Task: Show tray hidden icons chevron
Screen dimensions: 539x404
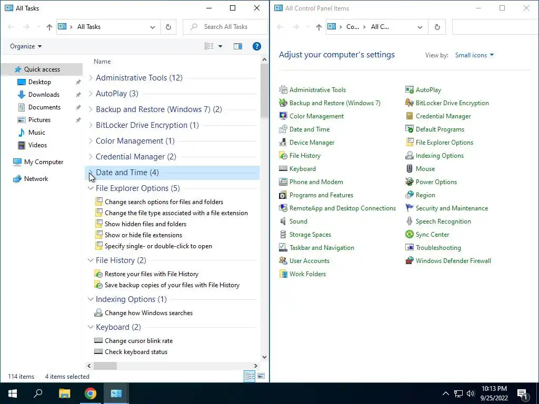Action: (x=445, y=393)
